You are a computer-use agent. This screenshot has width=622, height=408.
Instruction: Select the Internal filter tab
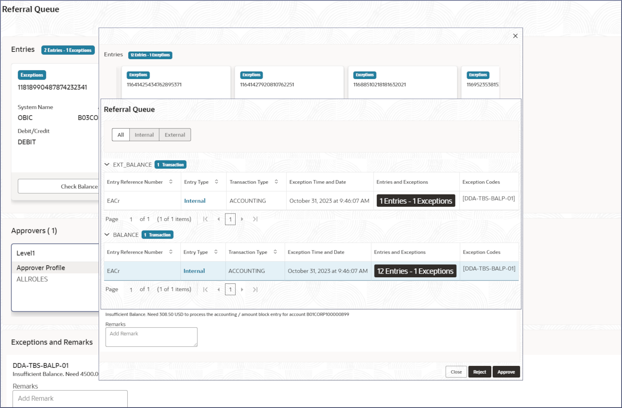[x=144, y=135]
